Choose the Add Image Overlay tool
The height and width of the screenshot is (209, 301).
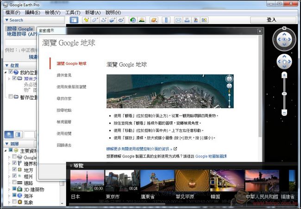(x=113, y=20)
